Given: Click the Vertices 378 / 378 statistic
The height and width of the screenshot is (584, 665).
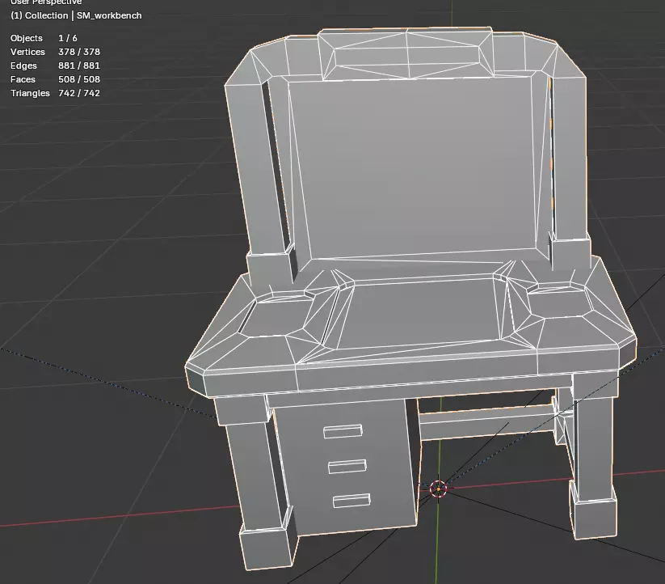Looking at the screenshot, I should (x=55, y=52).
